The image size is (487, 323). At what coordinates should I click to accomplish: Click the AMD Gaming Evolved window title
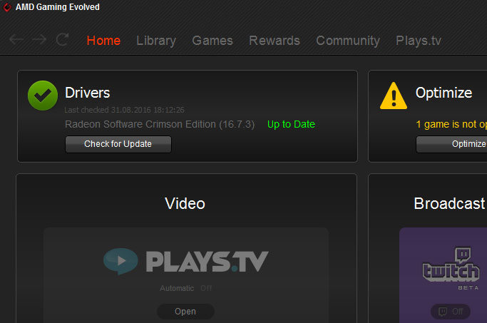[x=58, y=7]
